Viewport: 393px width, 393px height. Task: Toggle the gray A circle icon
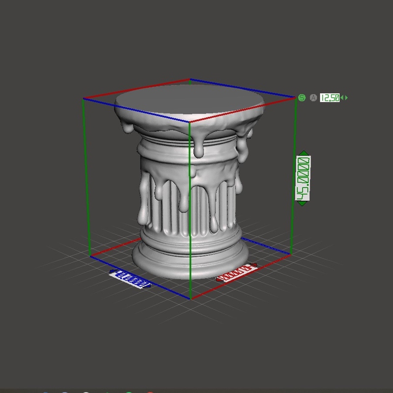click(x=313, y=98)
